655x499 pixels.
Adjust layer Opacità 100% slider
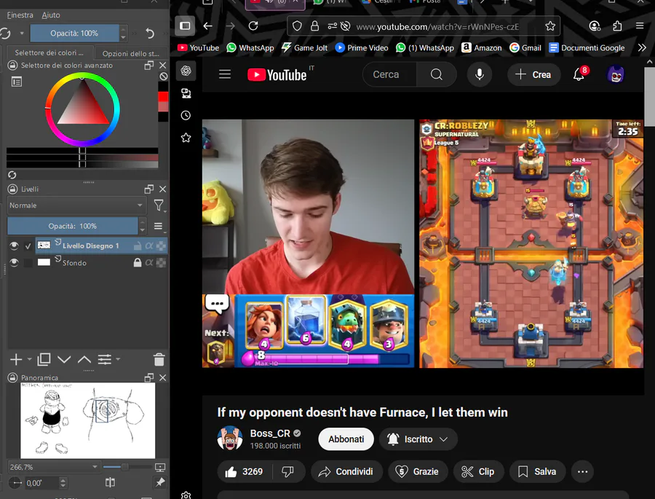pyautogui.click(x=73, y=226)
